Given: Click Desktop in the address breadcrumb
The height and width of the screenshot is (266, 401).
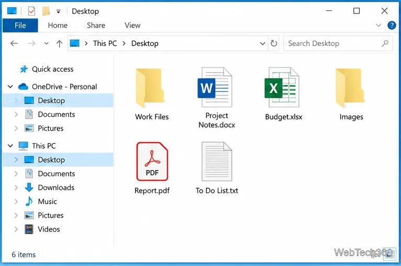Looking at the screenshot, I should 145,43.
